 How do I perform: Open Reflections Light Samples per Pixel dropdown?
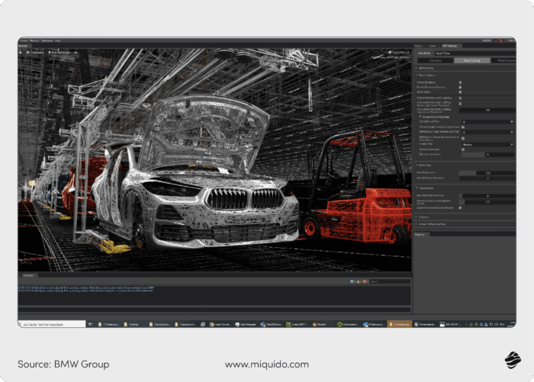[x=487, y=132]
